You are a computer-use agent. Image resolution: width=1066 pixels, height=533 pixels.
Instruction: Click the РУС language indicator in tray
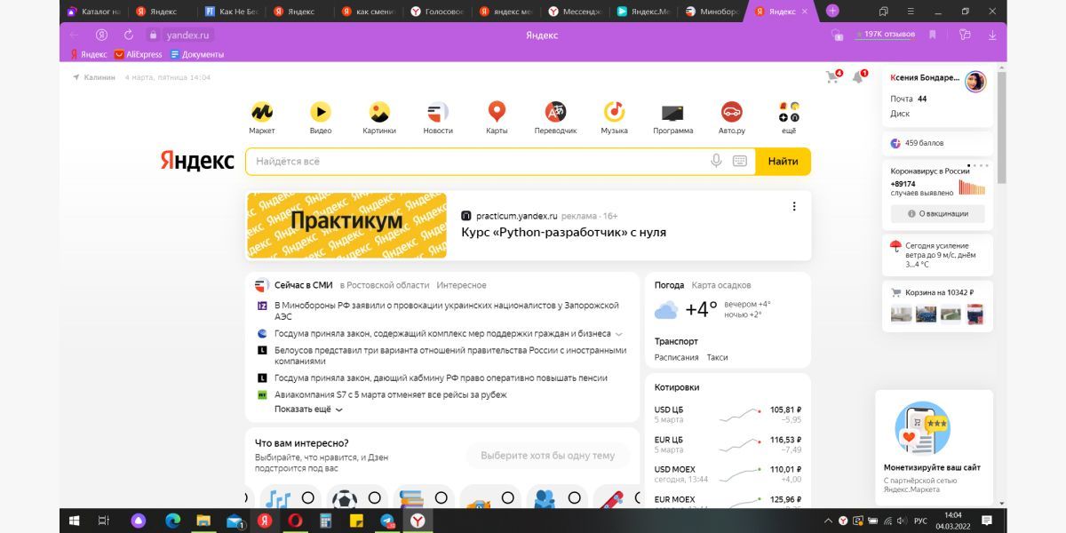920,521
